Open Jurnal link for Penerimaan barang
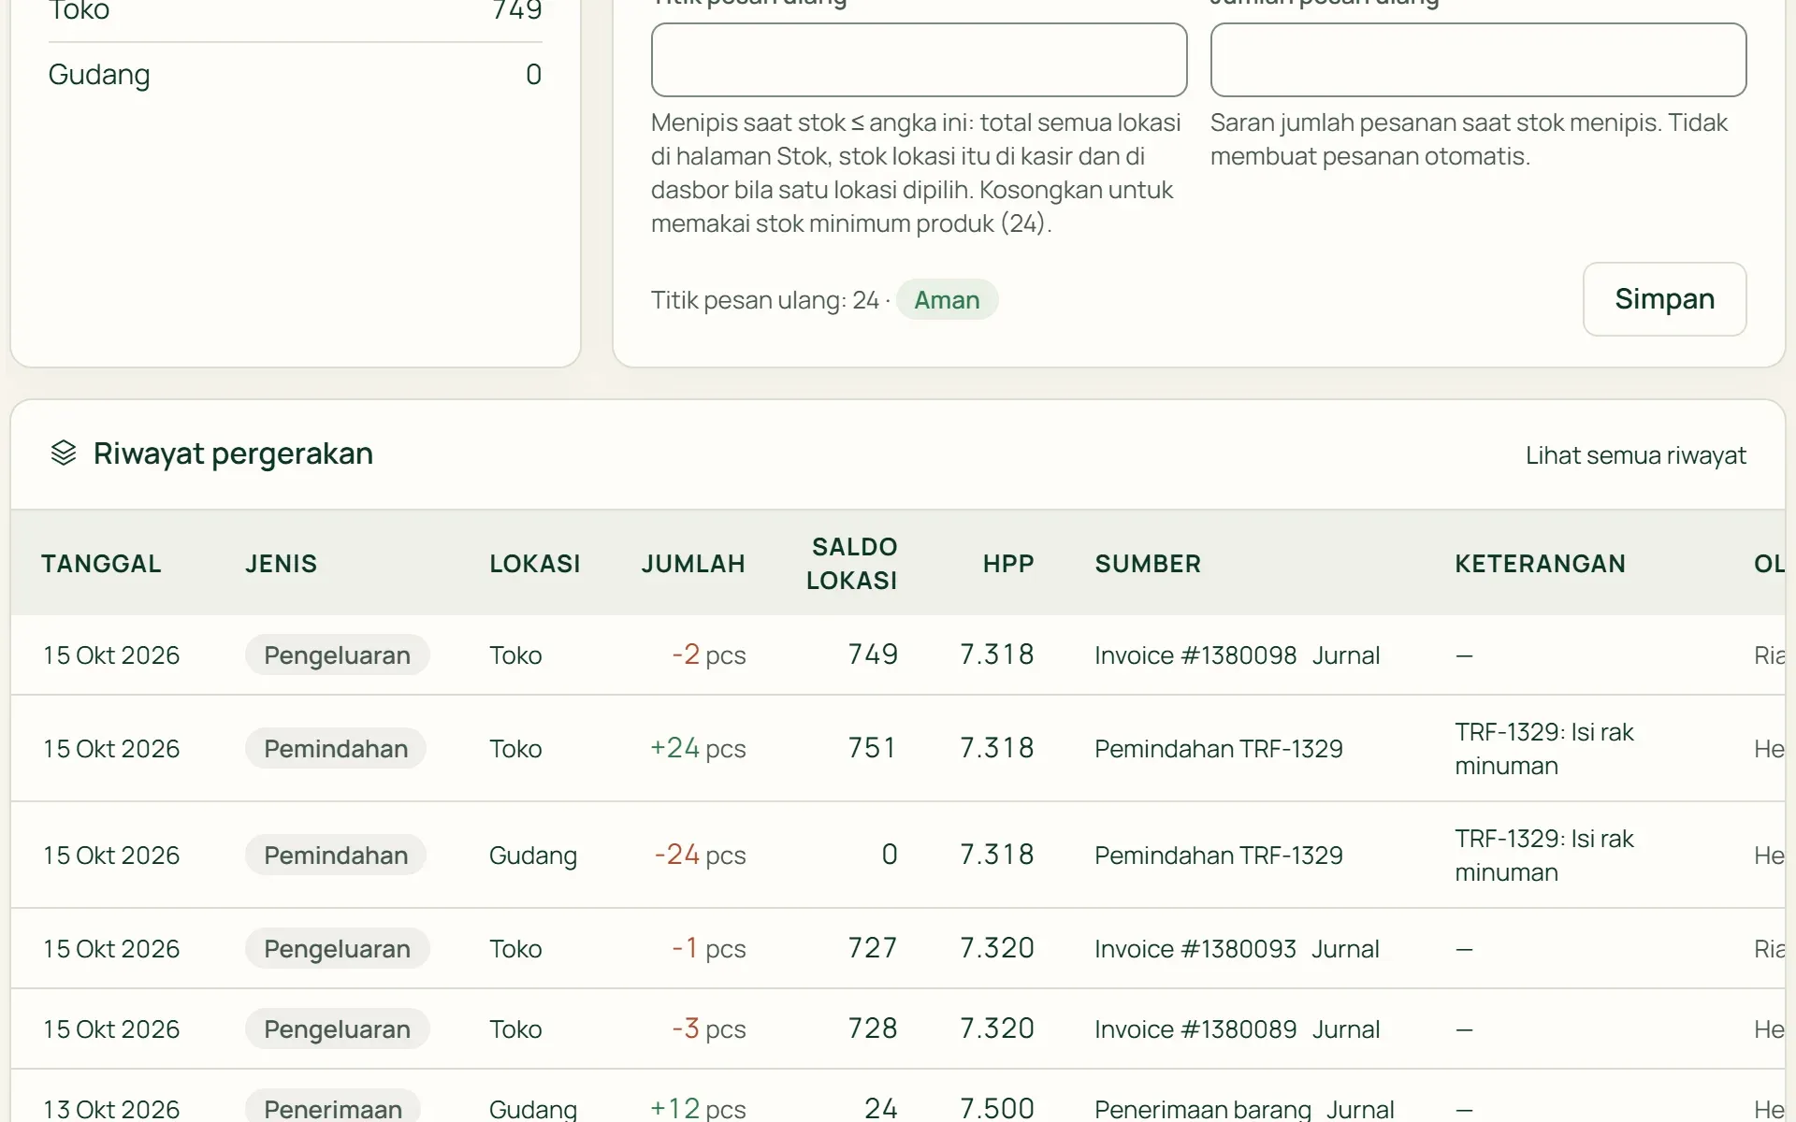This screenshot has width=1796, height=1122. click(1360, 1110)
